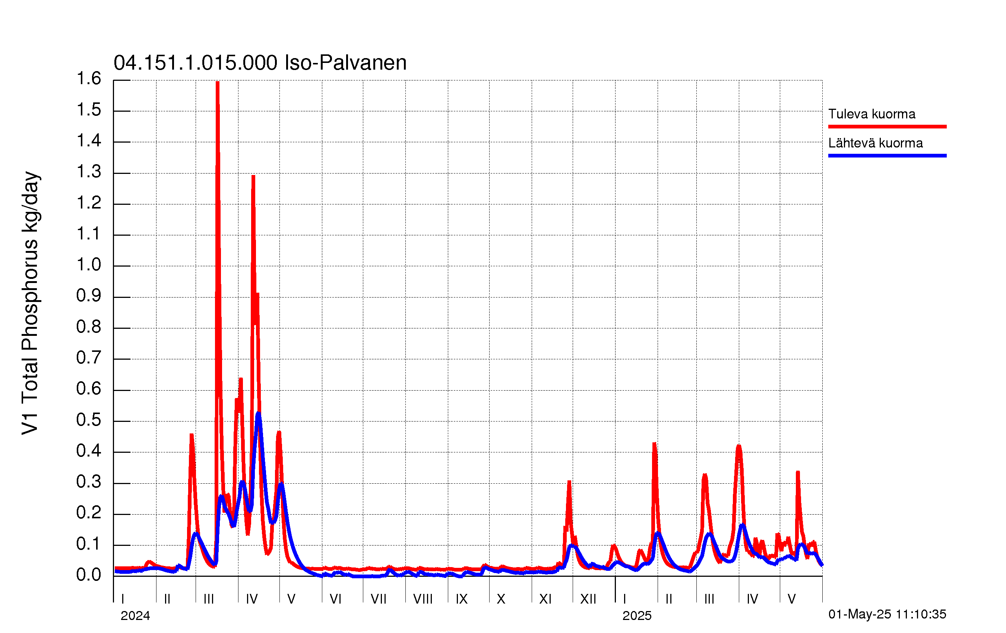
Task: Click the y-axis value "0.9"
Action: [x=89, y=296]
